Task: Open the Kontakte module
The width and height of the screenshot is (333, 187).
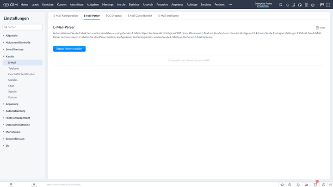Action: tap(48, 5)
